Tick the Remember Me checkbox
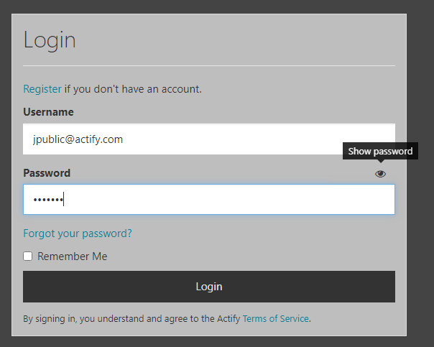Screen dimensions: 434x347 (28, 256)
